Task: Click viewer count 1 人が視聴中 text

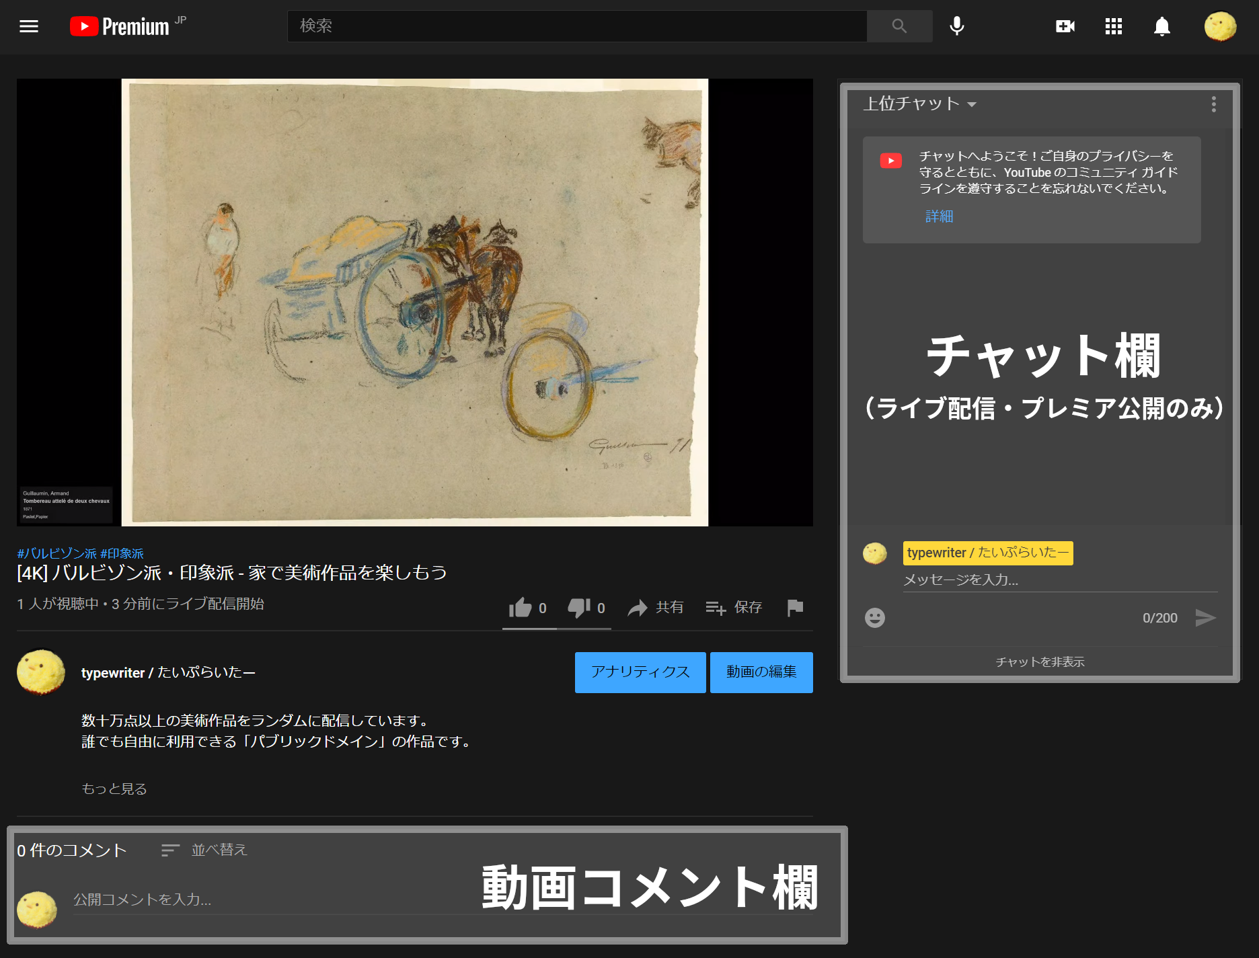Action: click(58, 604)
